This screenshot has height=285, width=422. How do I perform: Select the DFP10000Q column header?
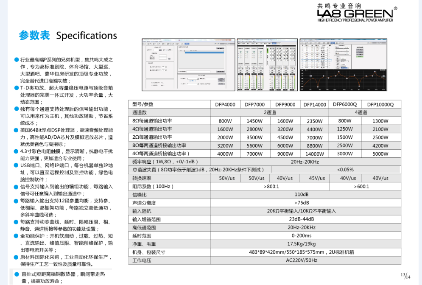(380, 104)
